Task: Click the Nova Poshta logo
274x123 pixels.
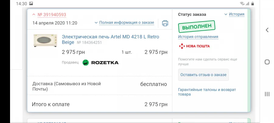Action: (194, 46)
